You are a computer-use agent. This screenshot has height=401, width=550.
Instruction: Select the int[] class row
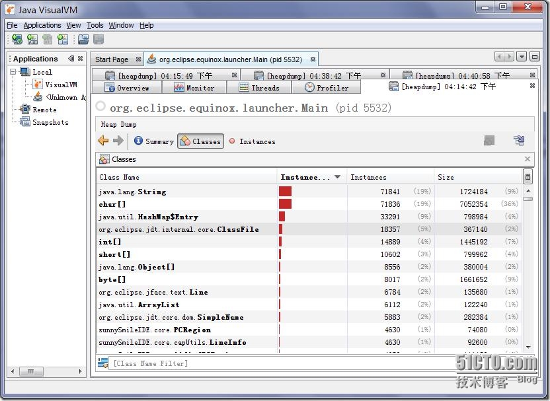(309, 242)
